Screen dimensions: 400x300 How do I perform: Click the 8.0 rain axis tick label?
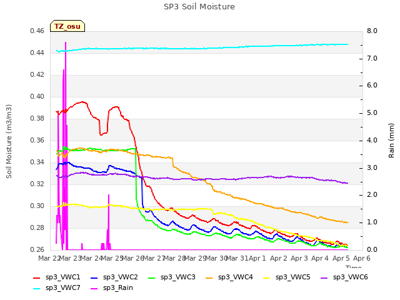[372, 31]
